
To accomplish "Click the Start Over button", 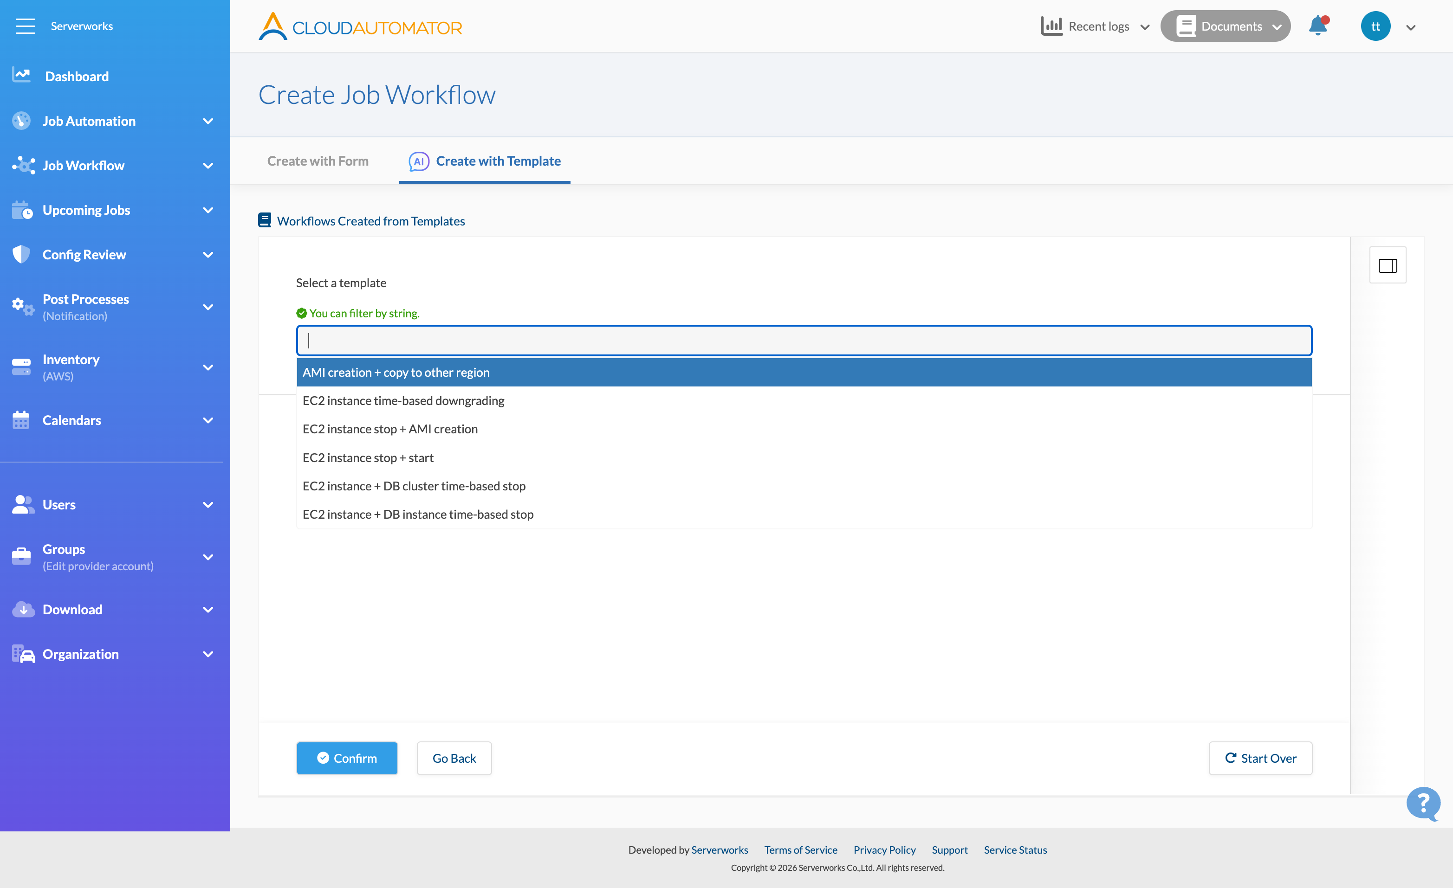I will tap(1260, 759).
